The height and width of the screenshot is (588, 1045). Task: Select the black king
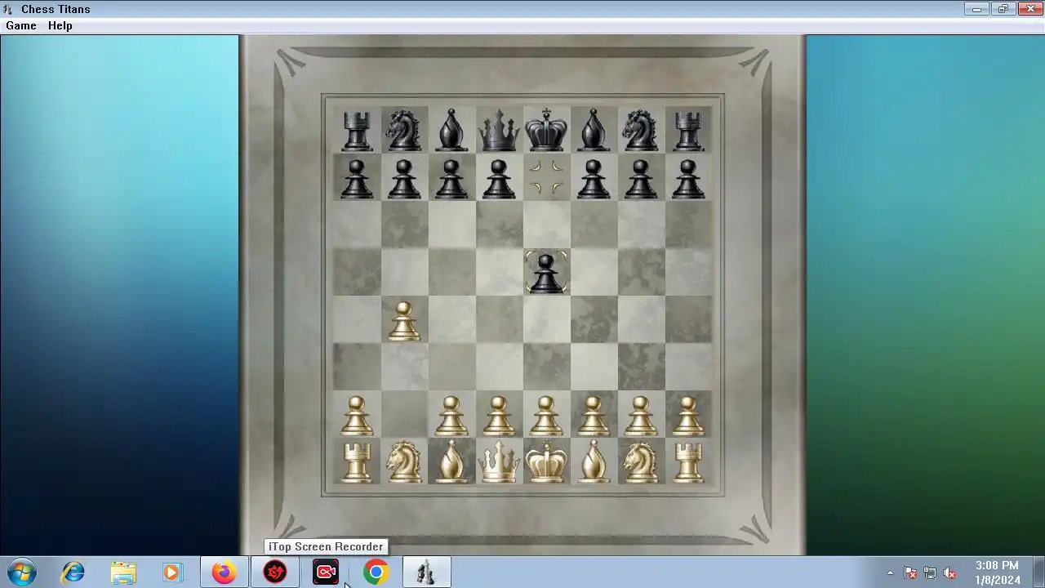click(546, 131)
